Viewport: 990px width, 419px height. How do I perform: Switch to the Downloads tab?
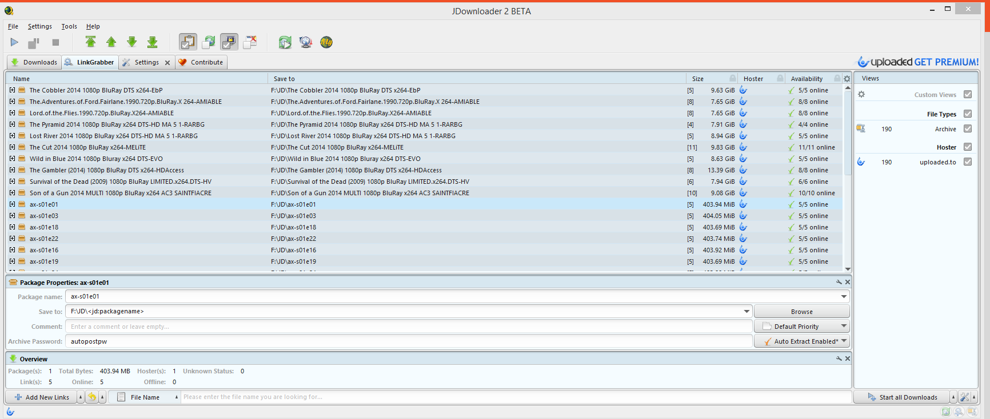pos(34,62)
